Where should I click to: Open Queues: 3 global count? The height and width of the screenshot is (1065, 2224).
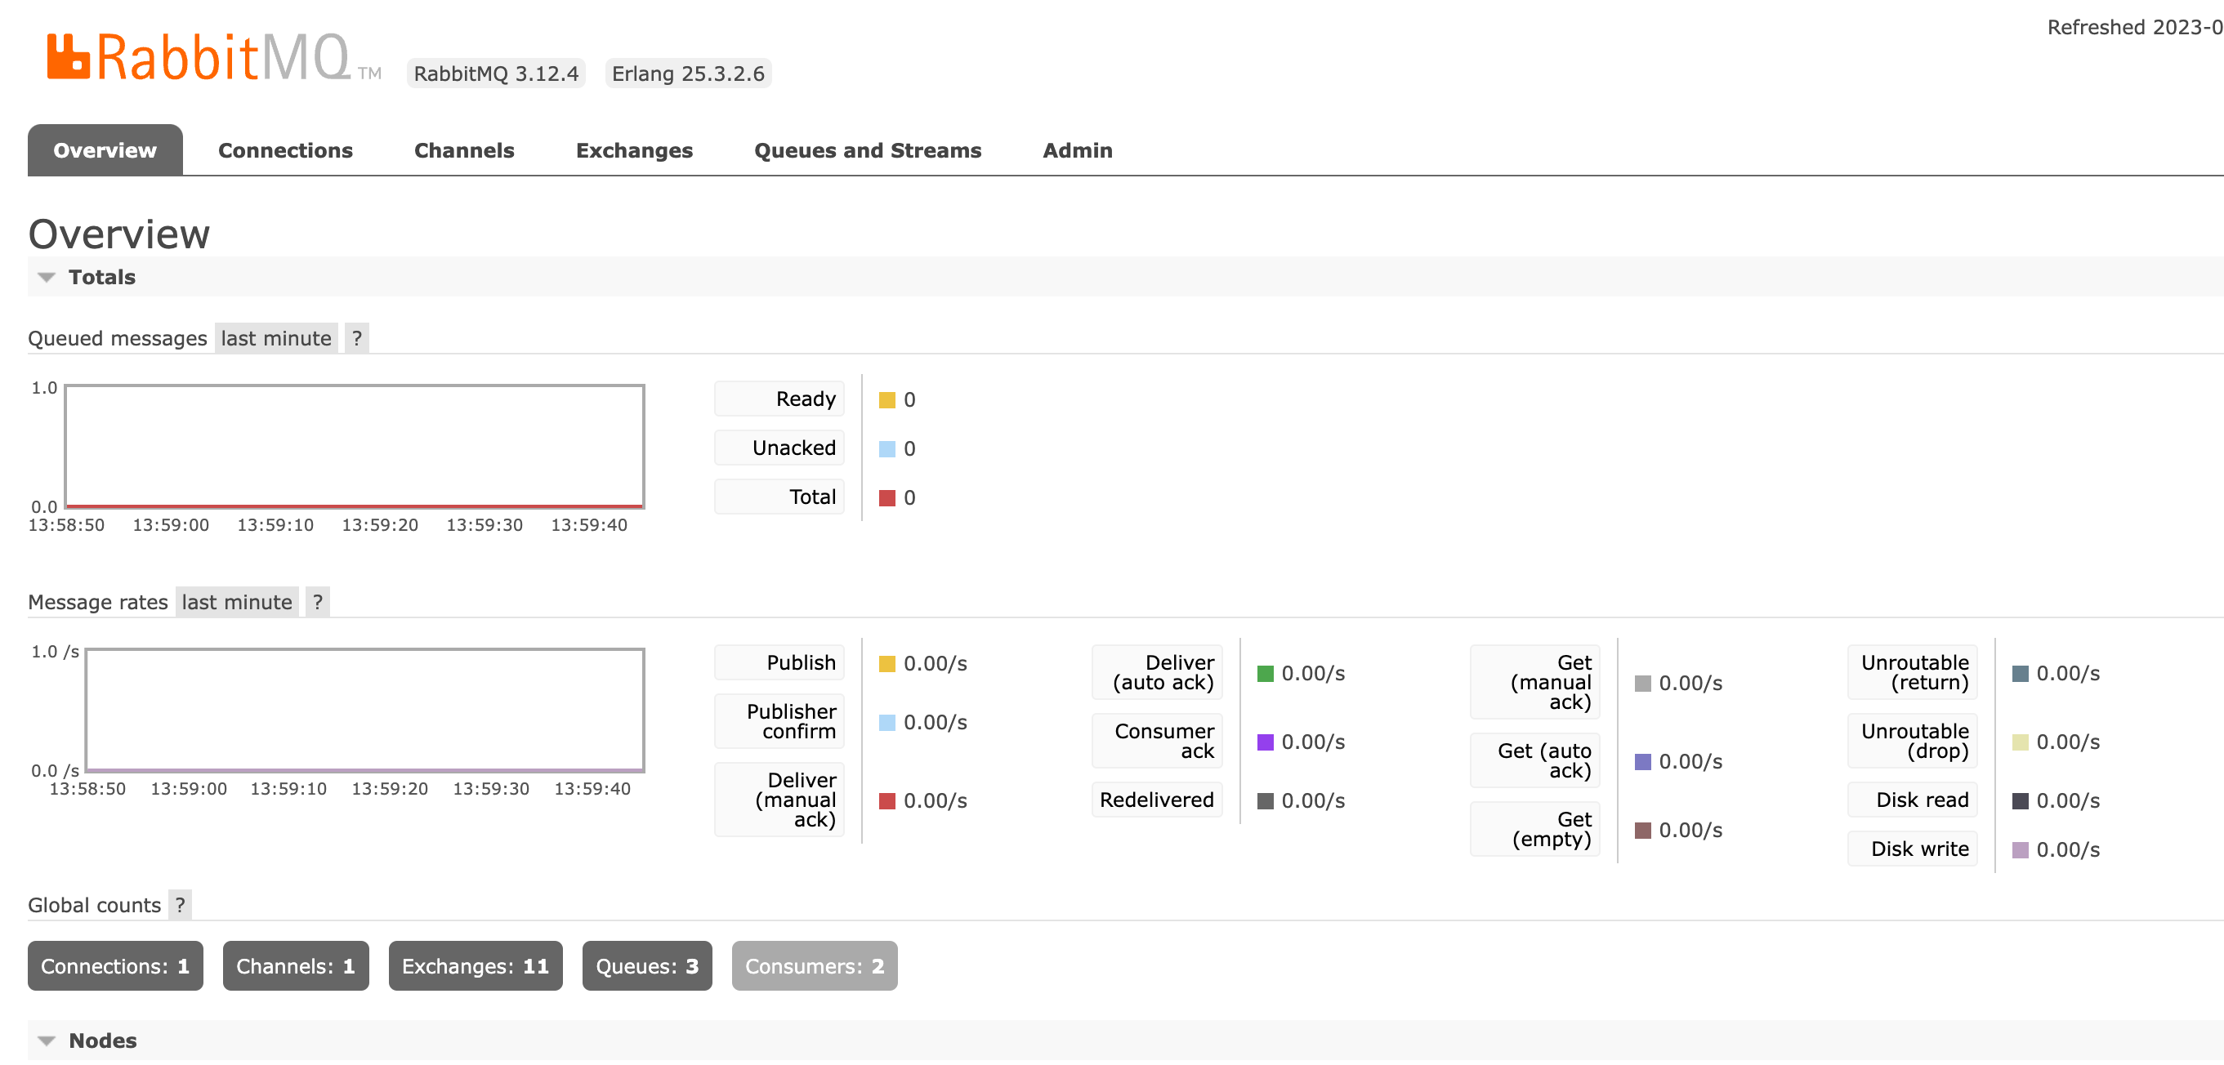tap(646, 965)
